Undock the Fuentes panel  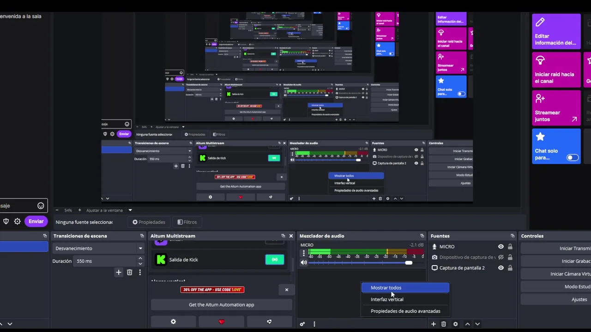coord(513,236)
